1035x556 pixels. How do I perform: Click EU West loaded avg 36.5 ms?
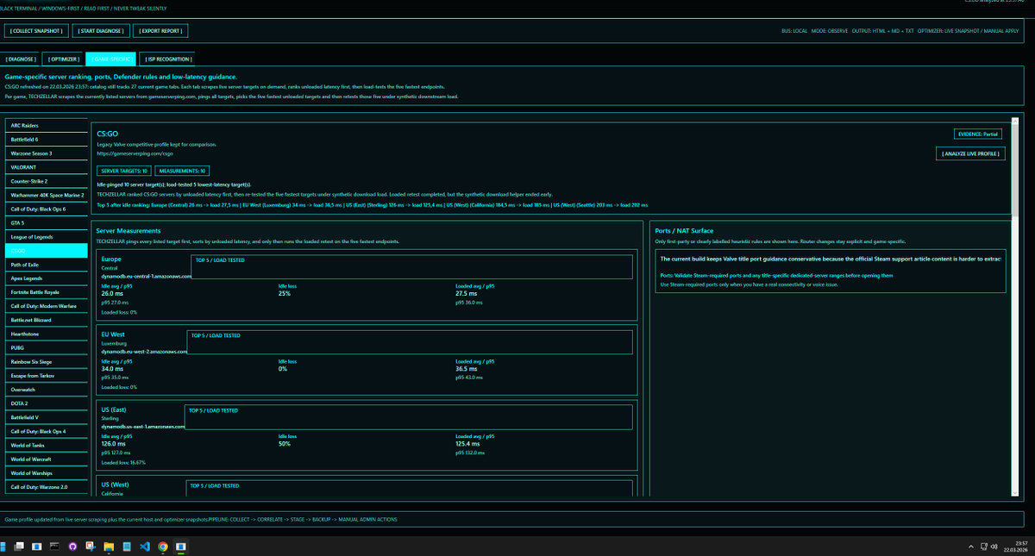click(x=467, y=369)
